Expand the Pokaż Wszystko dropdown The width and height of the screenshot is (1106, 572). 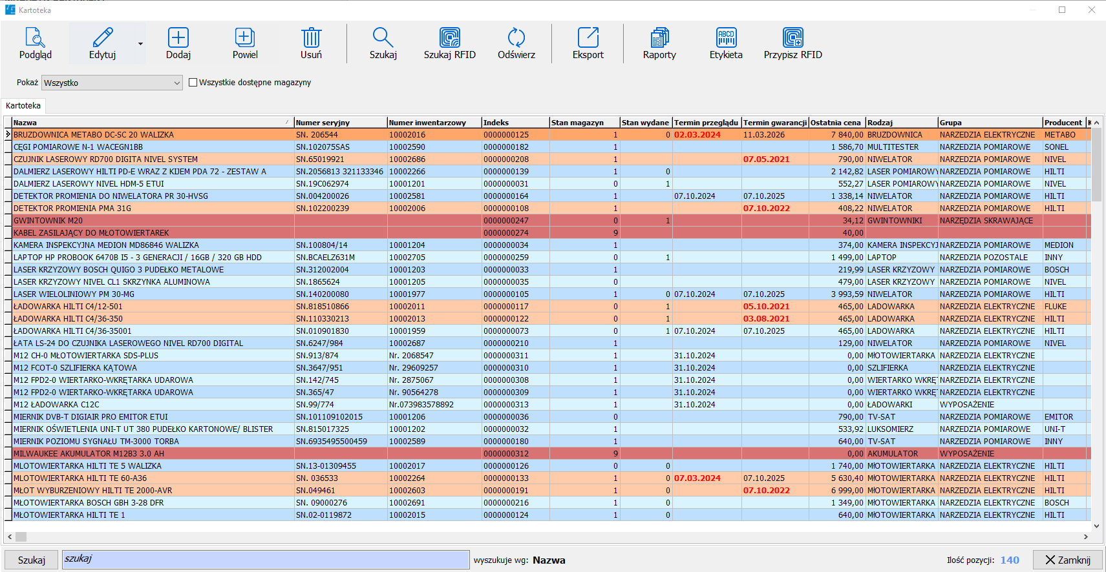tap(176, 83)
